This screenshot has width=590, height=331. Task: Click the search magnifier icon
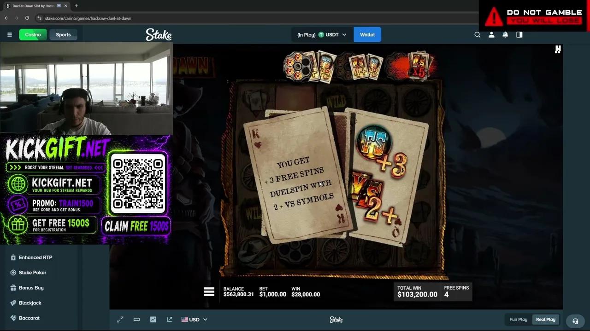pos(478,34)
